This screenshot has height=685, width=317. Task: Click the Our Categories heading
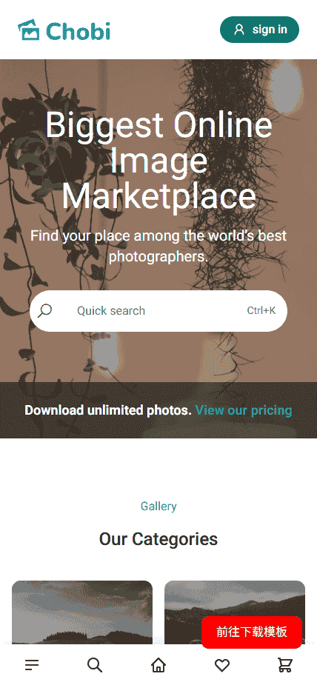click(x=158, y=539)
